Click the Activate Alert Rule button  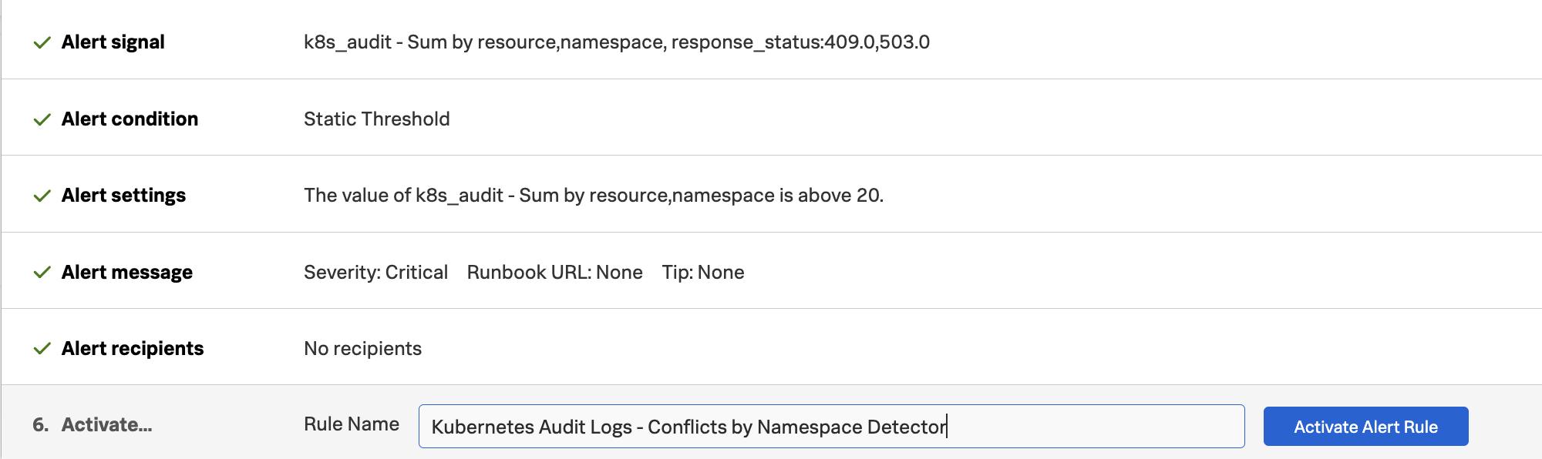coord(1365,427)
